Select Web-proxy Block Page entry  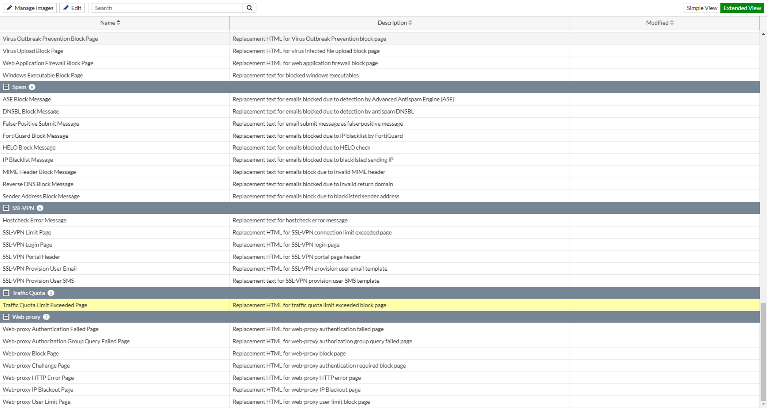[31, 353]
